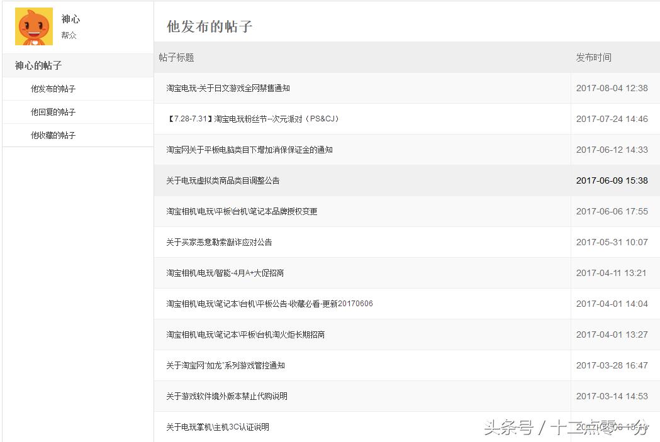Open the 淘宝电玩粉丝节一次元派对 post

254,119
